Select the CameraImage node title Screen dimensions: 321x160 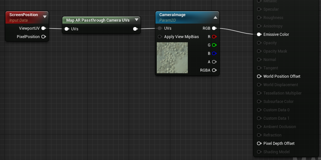pos(172,15)
